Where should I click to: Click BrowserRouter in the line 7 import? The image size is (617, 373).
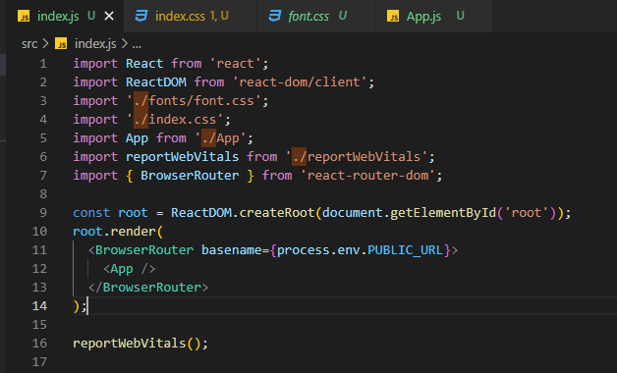[x=190, y=176]
